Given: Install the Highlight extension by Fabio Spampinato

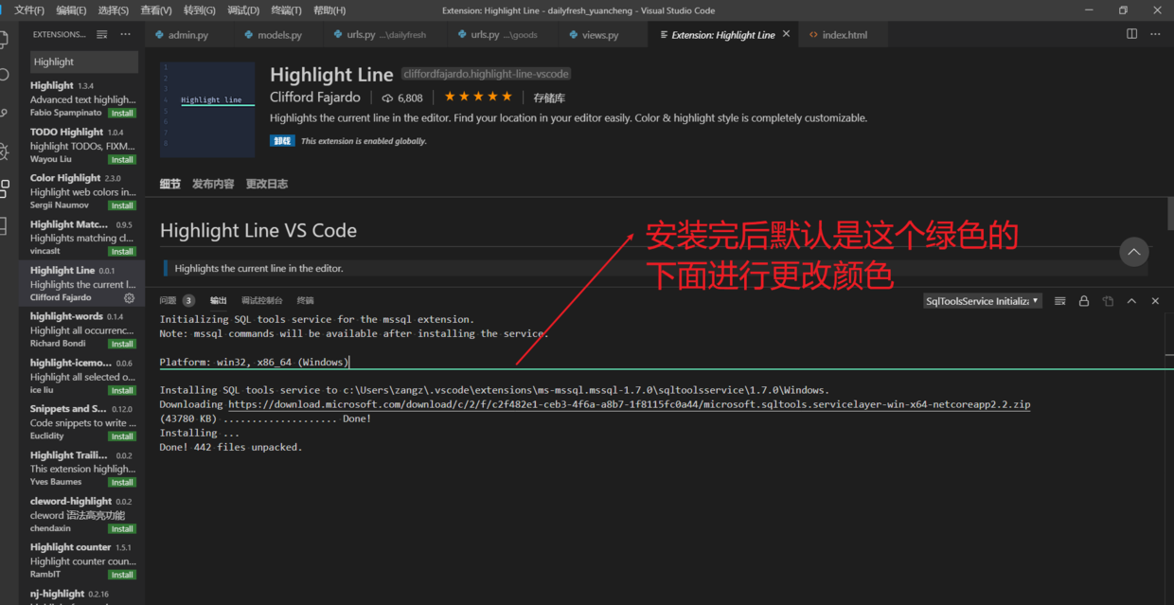Looking at the screenshot, I should [x=122, y=113].
